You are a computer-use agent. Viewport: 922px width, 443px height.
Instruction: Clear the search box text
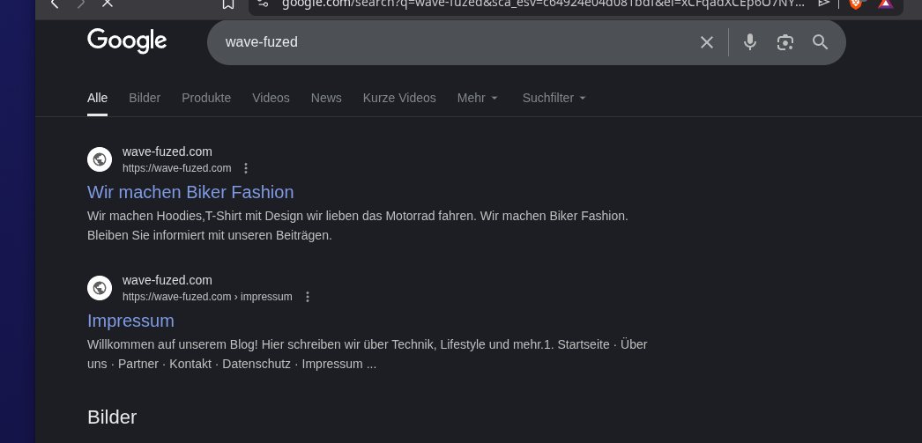point(706,42)
